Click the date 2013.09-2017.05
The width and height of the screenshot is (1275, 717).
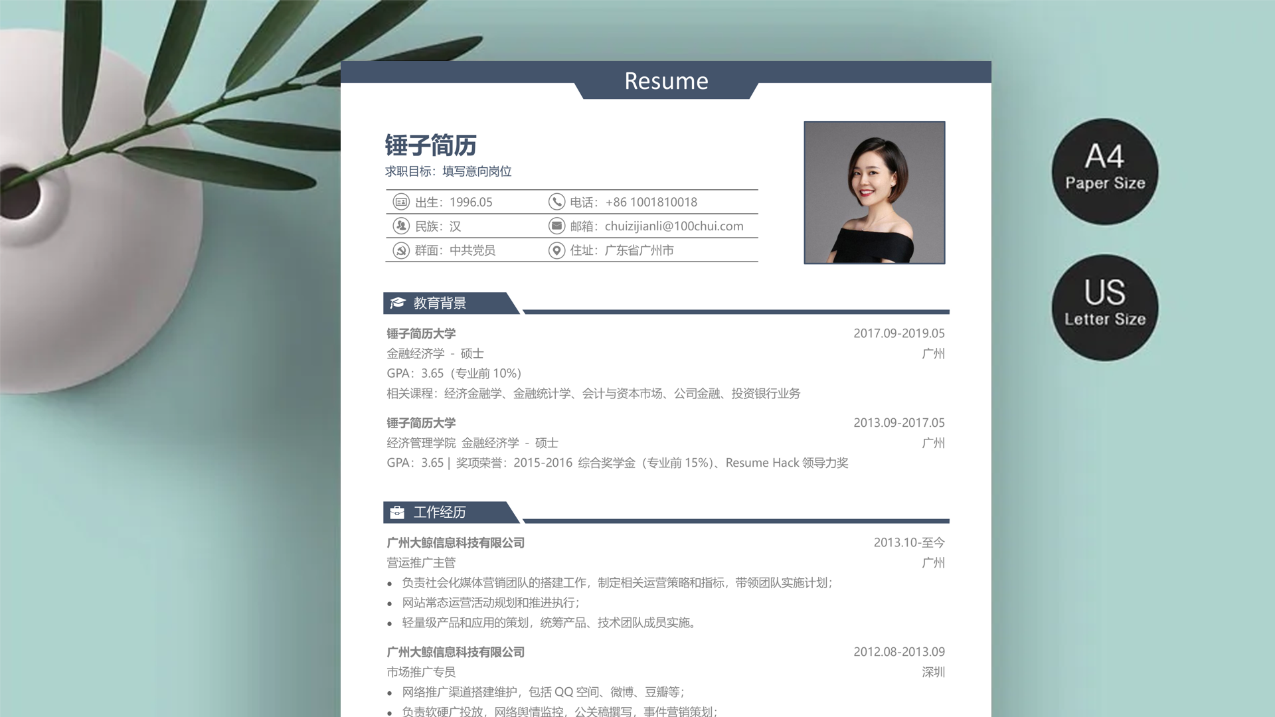pos(899,423)
